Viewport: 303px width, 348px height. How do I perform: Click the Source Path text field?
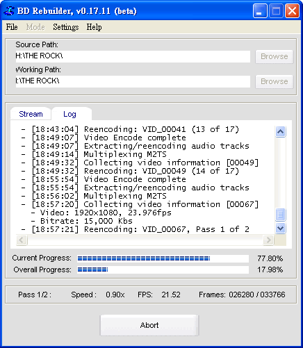coord(133,56)
